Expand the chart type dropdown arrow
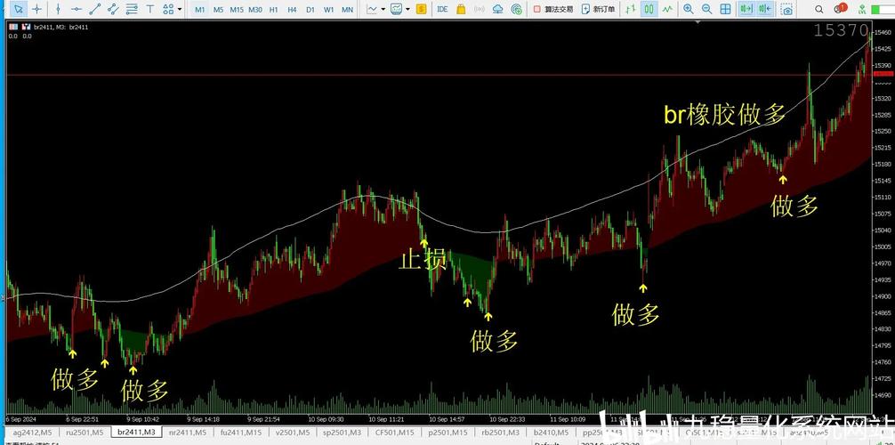The image size is (895, 445). pos(383,9)
